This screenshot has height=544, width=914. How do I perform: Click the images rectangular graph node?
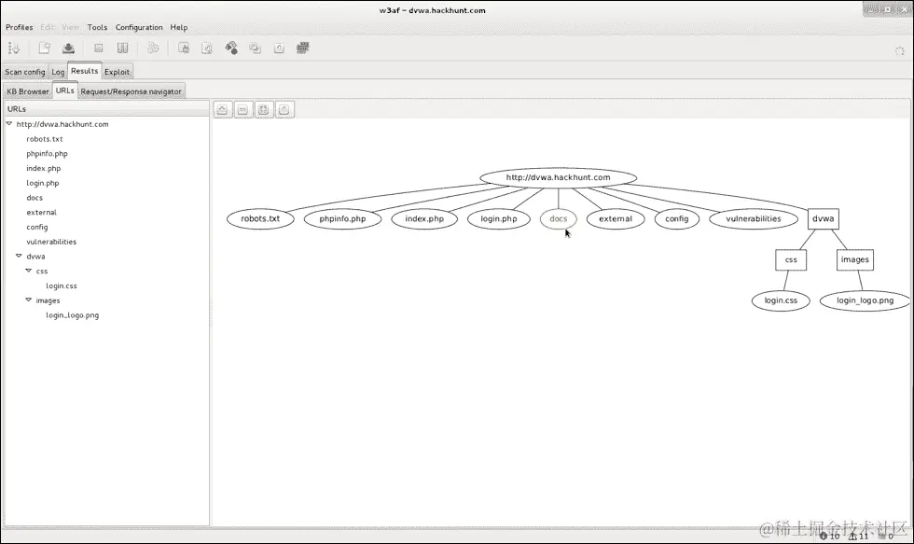coord(854,259)
